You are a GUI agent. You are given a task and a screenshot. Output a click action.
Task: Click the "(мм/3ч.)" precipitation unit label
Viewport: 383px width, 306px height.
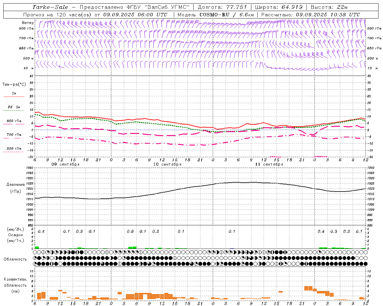click(x=16, y=229)
